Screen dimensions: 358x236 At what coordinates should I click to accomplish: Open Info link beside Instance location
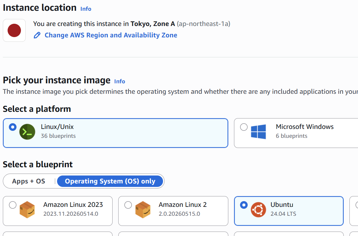[x=86, y=9]
